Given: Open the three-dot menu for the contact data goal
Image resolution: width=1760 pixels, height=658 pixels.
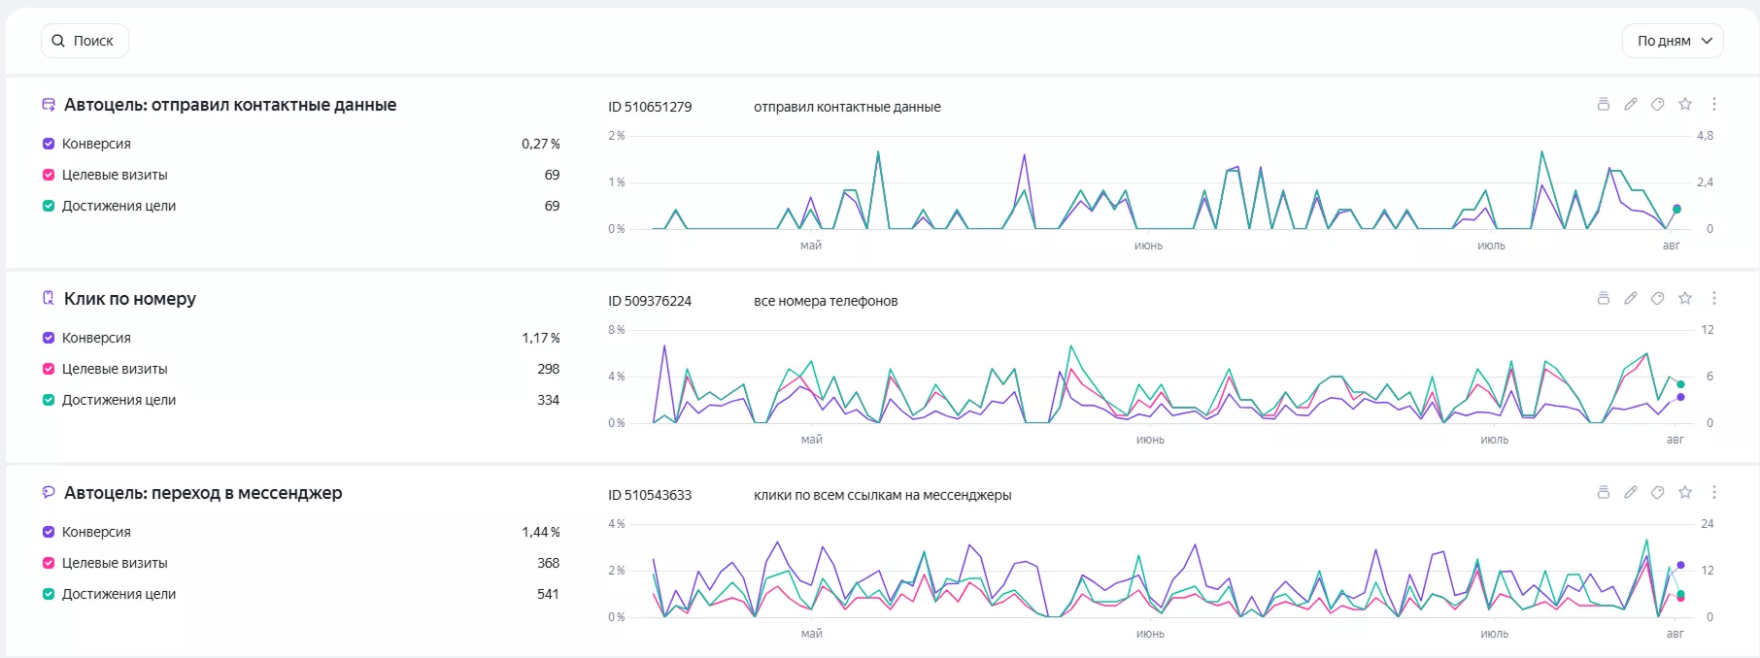Looking at the screenshot, I should pos(1714,104).
